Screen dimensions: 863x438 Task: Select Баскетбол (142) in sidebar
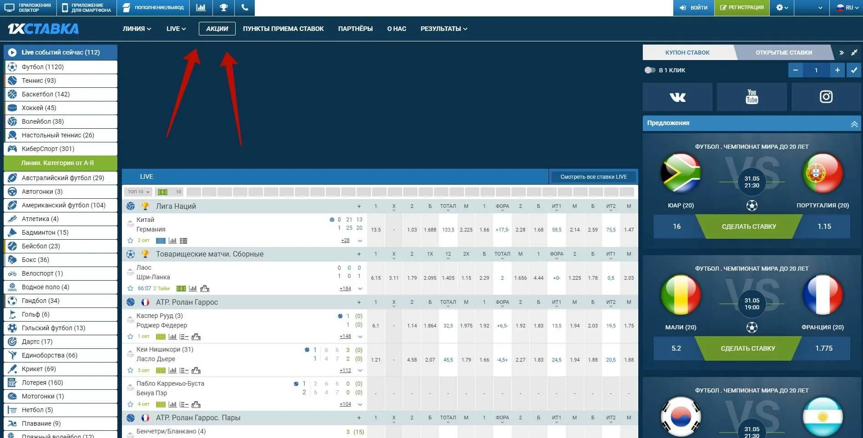61,94
